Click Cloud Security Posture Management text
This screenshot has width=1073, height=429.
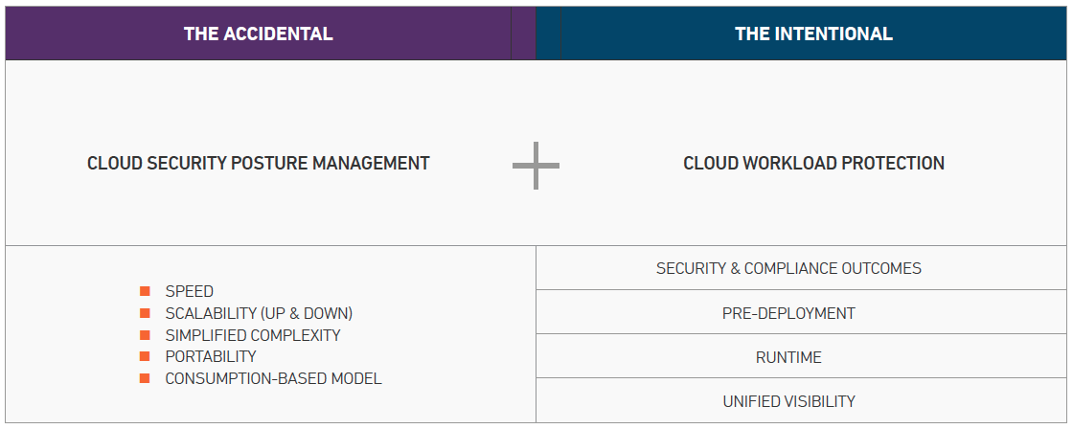(258, 164)
